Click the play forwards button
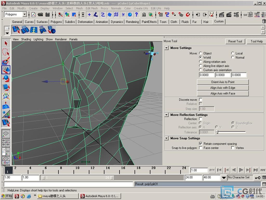266x200 pixels. pyautogui.click(x=241, y=170)
